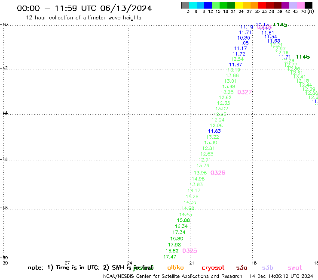Click the cyan swatch in the color scale
Screen dimensions: 318x280
[193, 5]
